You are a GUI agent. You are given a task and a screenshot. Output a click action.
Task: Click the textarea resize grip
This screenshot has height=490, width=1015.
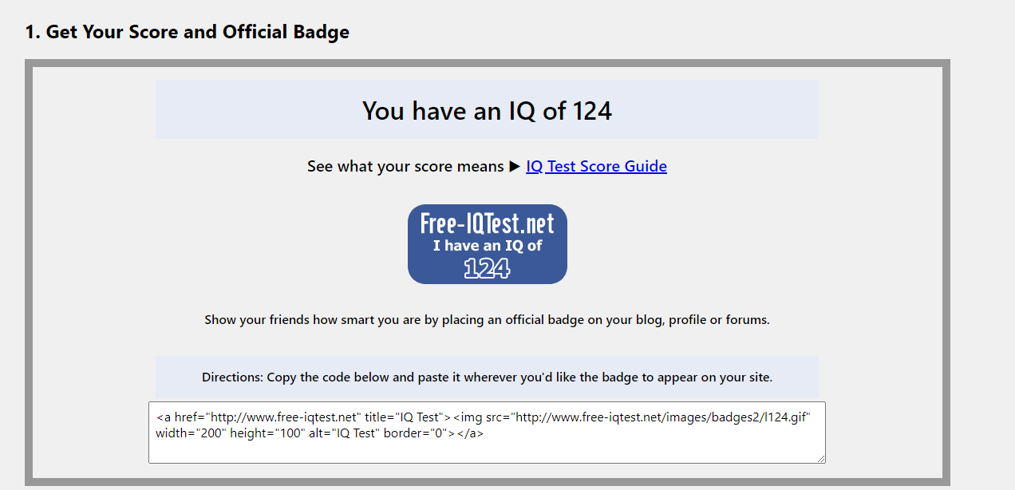pos(820,457)
